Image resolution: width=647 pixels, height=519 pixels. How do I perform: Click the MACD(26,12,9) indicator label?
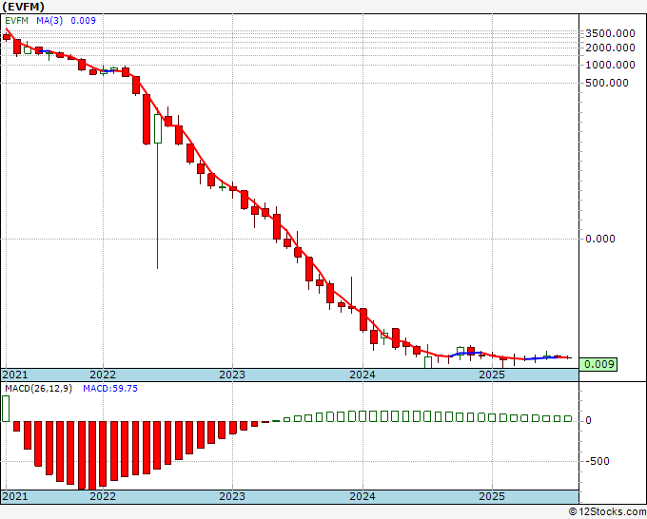(x=38, y=389)
